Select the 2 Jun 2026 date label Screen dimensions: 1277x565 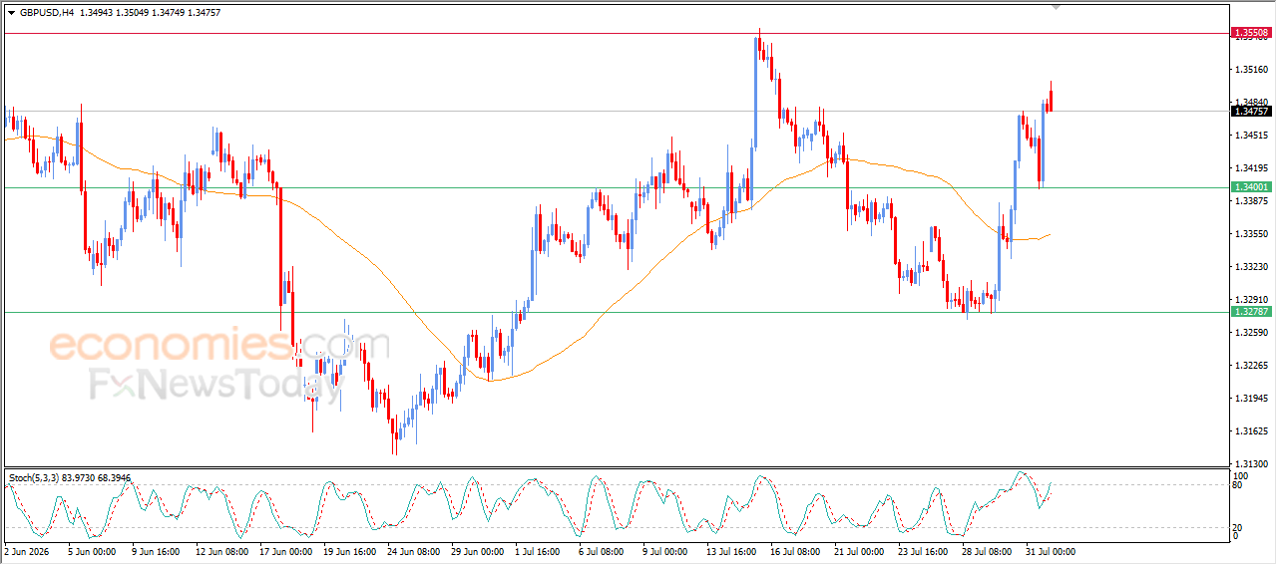click(x=27, y=551)
